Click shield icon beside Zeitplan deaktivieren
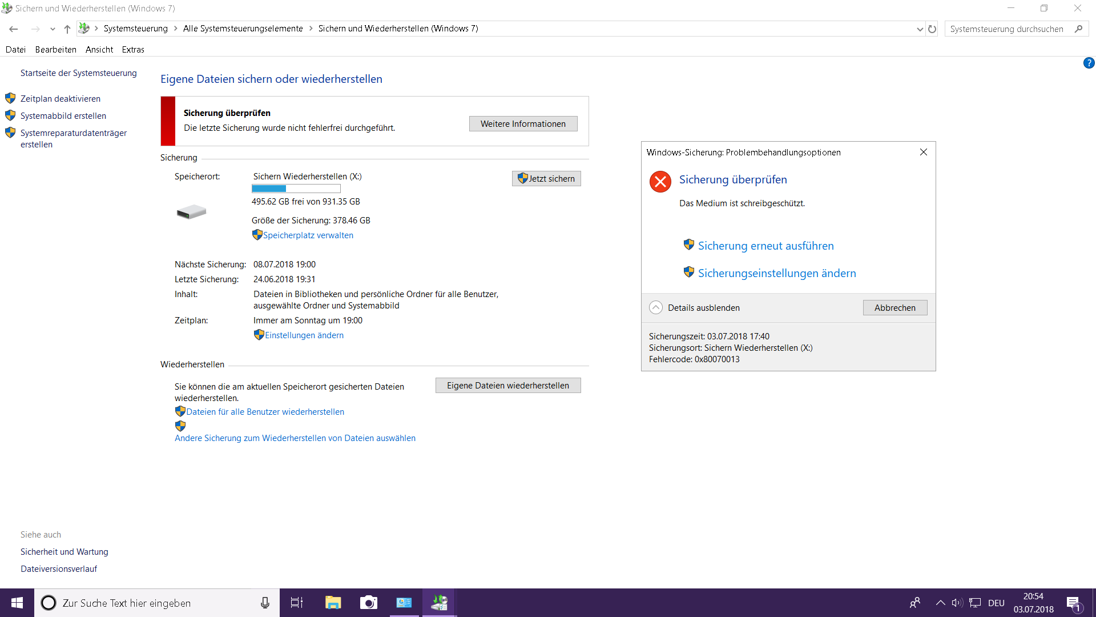1096x617 pixels. point(10,98)
